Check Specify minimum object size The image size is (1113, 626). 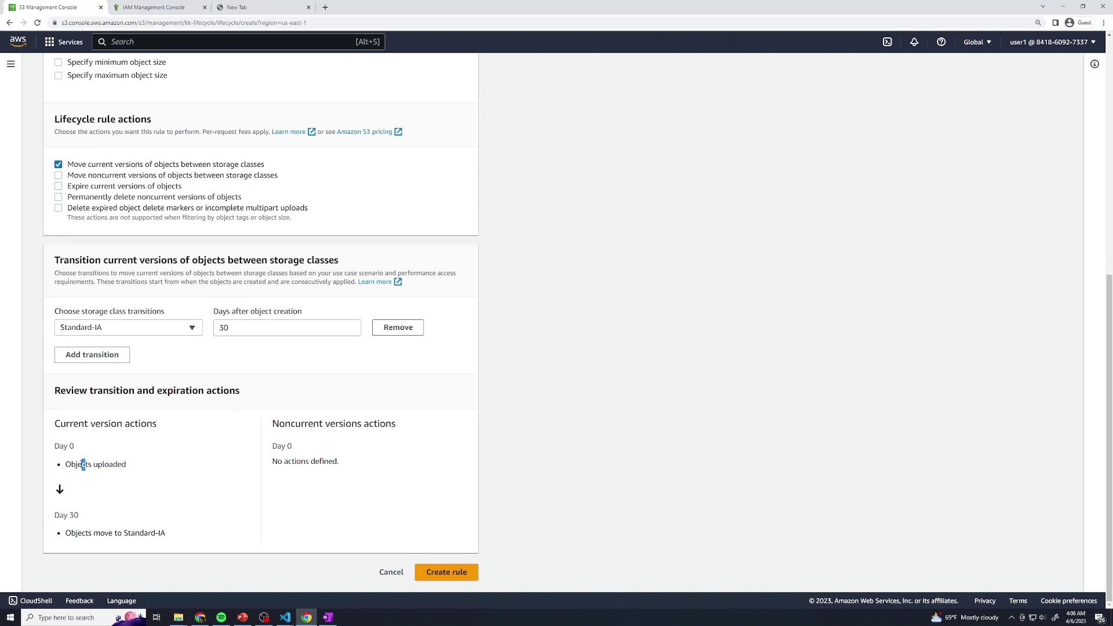[x=58, y=62]
